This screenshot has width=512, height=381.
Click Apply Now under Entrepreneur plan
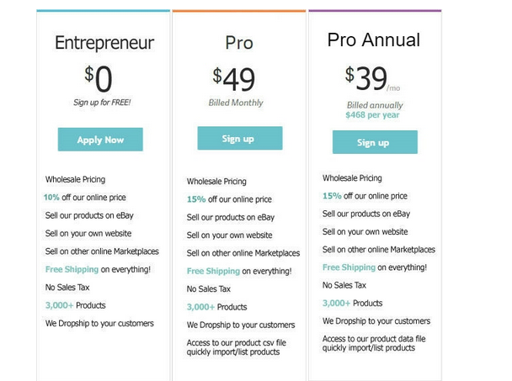[100, 140]
